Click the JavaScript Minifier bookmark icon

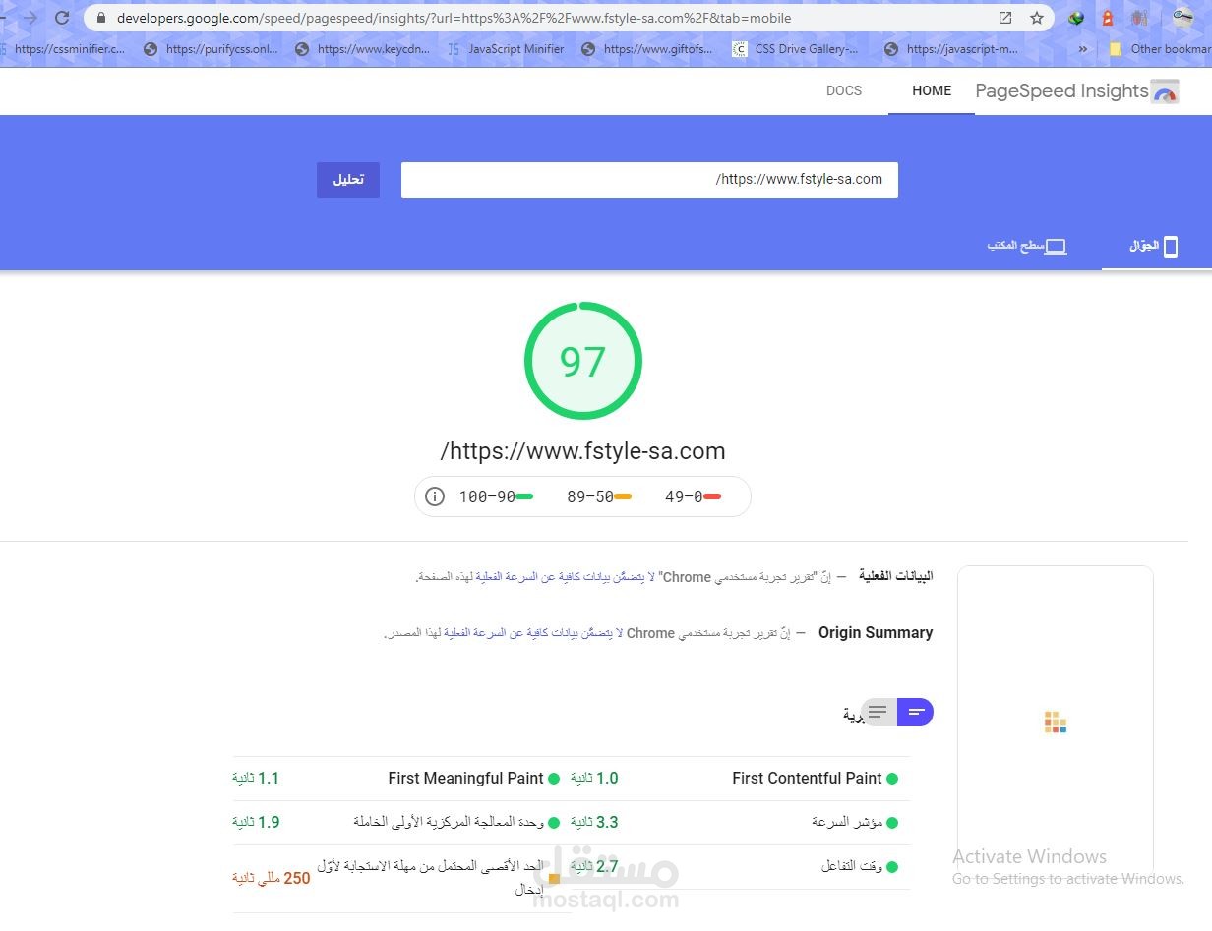454,49
